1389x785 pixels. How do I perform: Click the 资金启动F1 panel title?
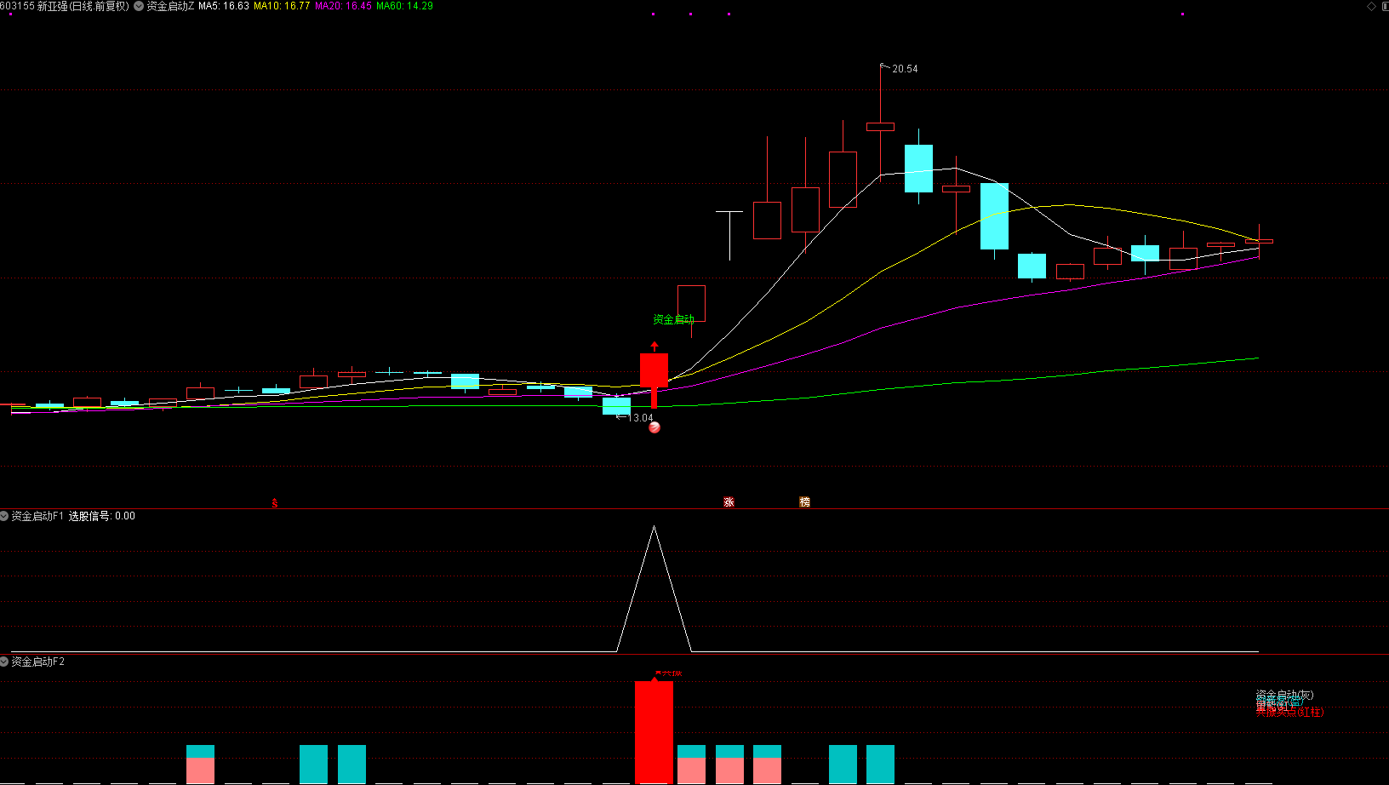pos(37,516)
